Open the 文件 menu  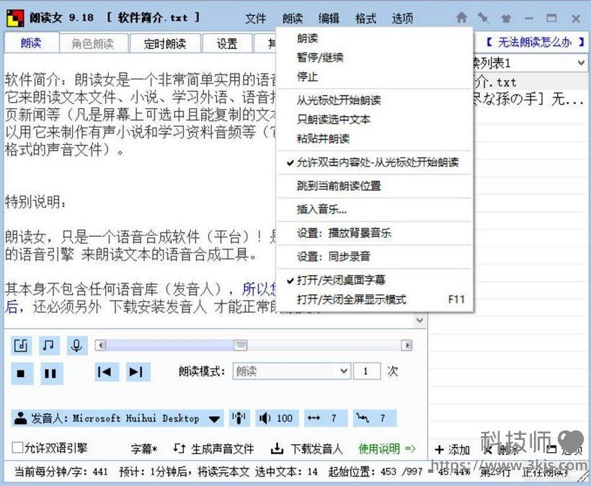click(x=256, y=18)
